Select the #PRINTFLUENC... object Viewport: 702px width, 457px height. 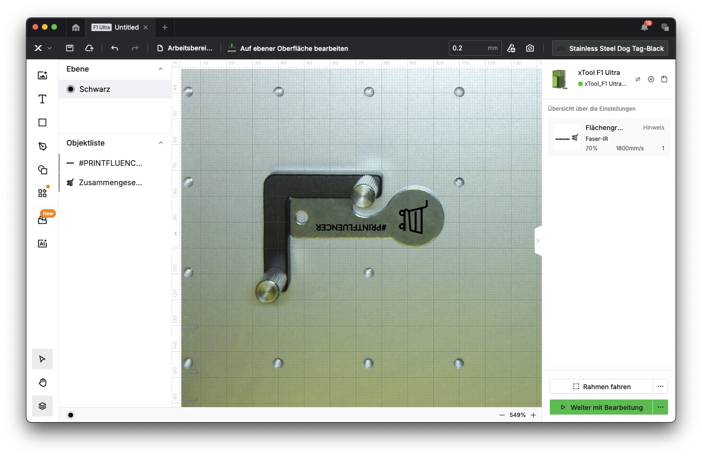(x=115, y=163)
